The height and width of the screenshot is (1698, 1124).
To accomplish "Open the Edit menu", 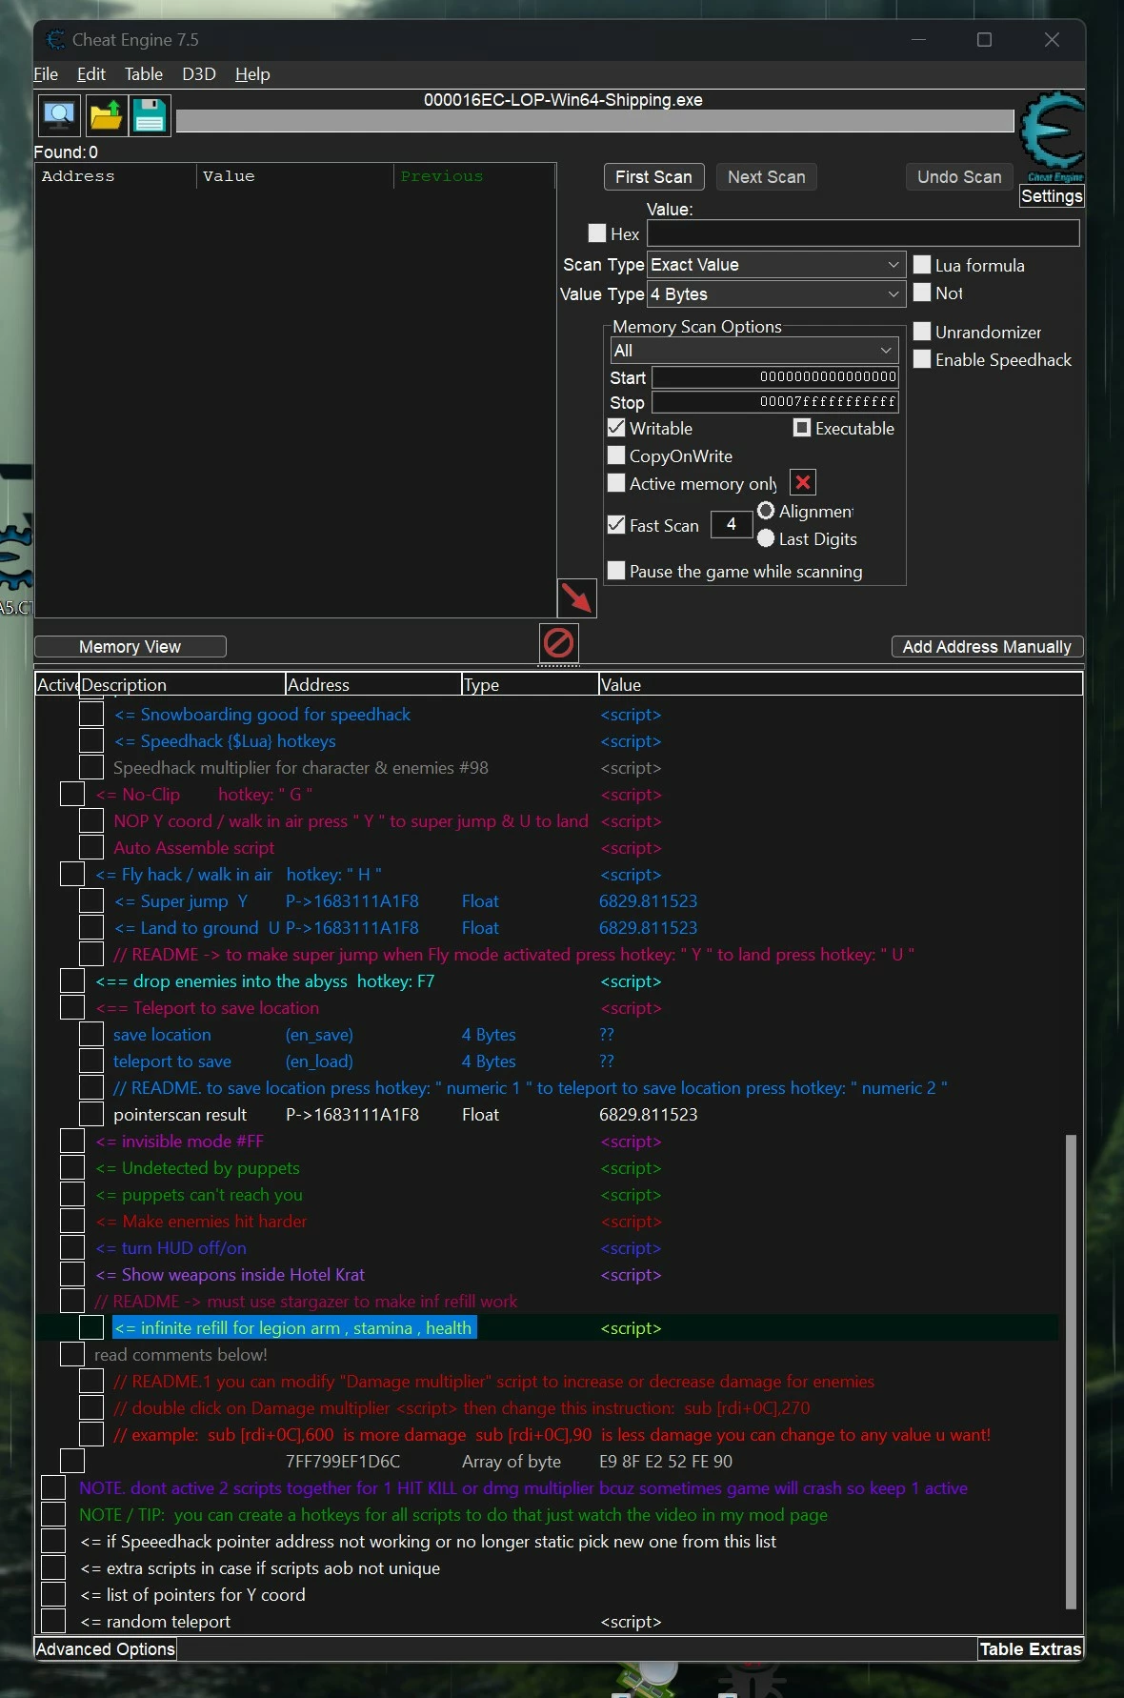I will [x=91, y=74].
